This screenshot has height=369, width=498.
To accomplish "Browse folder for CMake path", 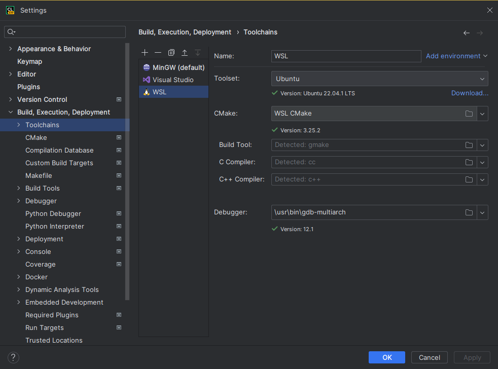I will tap(469, 114).
